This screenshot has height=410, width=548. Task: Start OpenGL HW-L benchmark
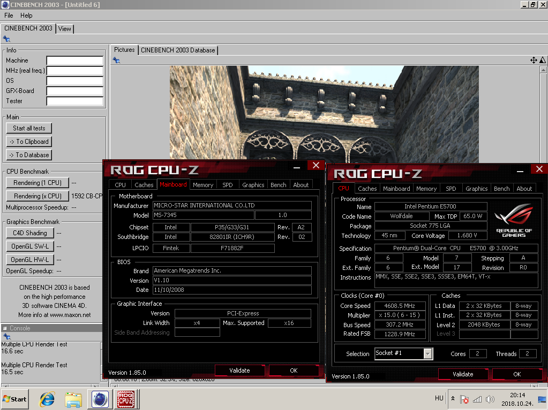click(30, 259)
